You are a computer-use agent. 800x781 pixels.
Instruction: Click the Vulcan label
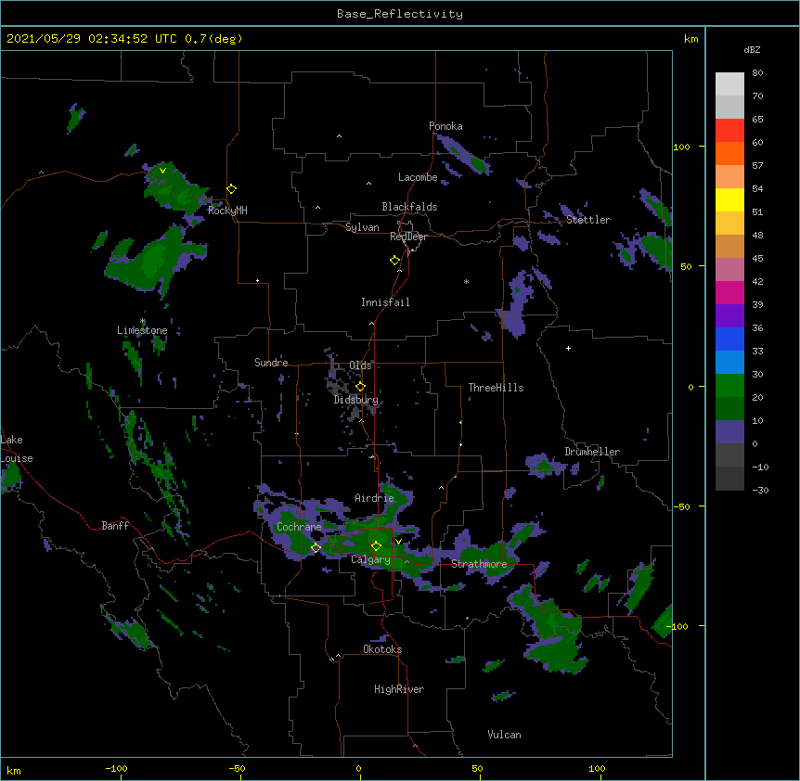click(x=505, y=735)
